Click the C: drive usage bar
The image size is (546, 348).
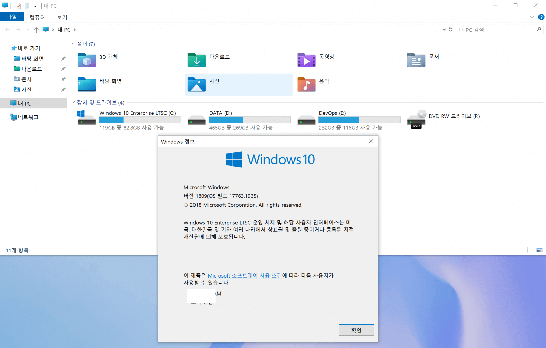click(140, 120)
